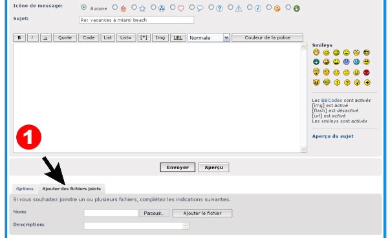Open the Couleur de la police picker
Image resolution: width=388 pixels, height=238 pixels.
click(267, 38)
